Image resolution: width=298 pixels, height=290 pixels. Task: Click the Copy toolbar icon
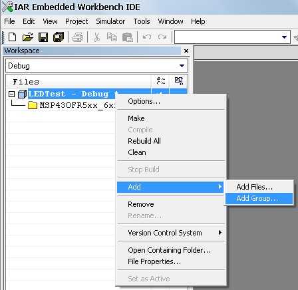click(x=112, y=37)
